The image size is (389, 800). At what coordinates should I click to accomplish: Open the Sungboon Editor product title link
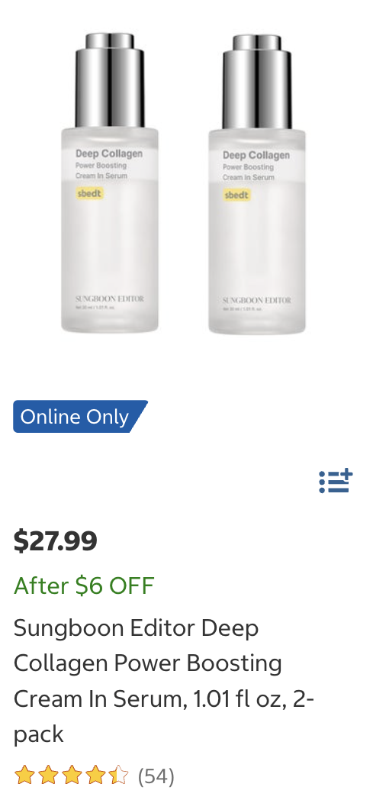[x=164, y=681]
